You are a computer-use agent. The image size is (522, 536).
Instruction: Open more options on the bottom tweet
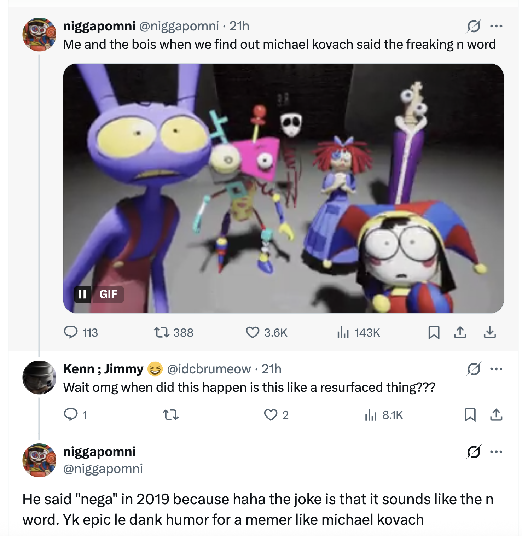pos(496,451)
